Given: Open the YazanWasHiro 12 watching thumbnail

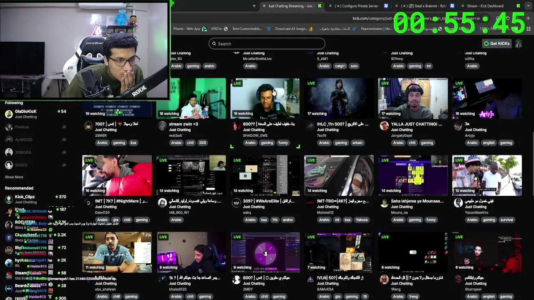Looking at the screenshot, I should click(x=487, y=175).
